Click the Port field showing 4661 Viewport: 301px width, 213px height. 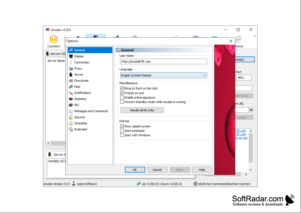[x=244, y=78]
